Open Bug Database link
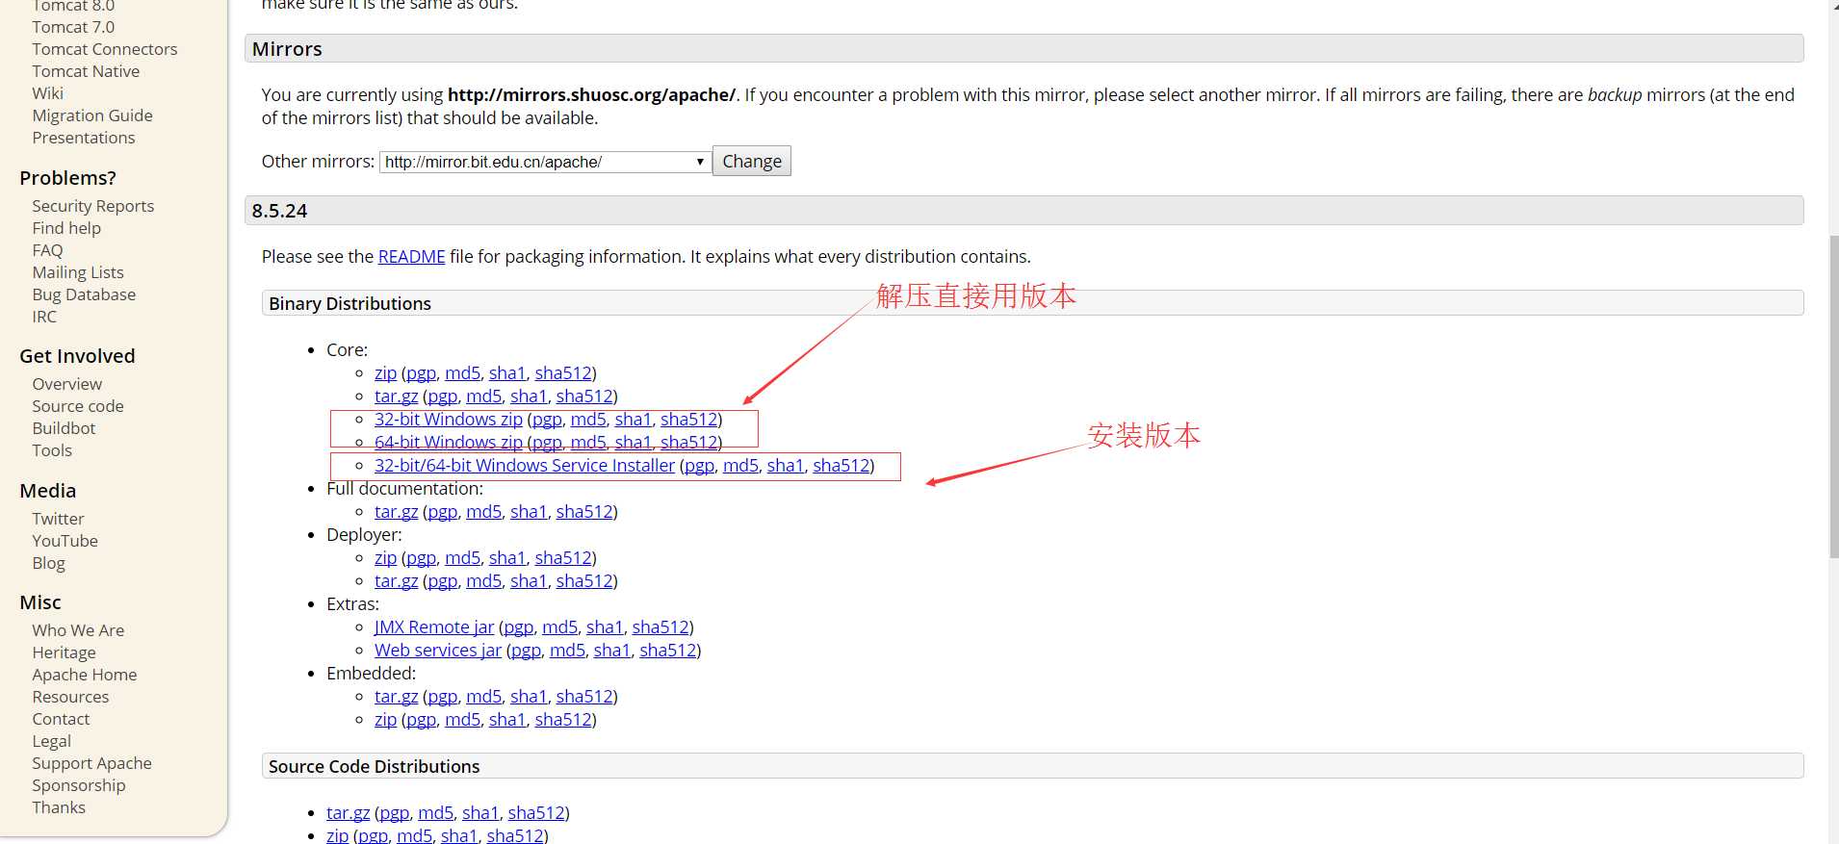The height and width of the screenshot is (844, 1839). click(84, 294)
